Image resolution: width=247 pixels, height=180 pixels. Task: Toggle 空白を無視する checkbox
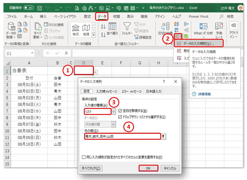(x=120, y=111)
